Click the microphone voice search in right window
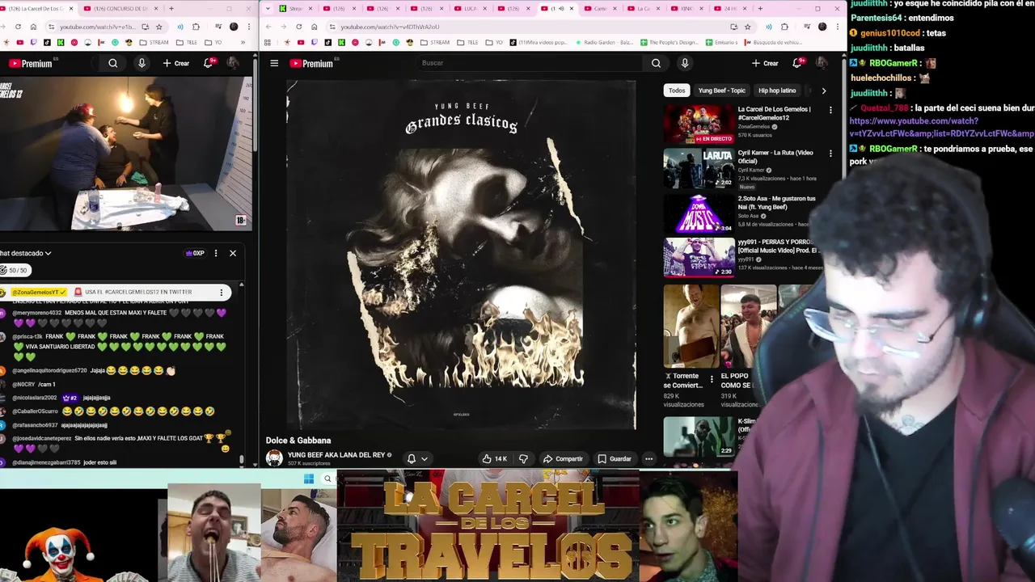The image size is (1035, 582). (x=685, y=63)
